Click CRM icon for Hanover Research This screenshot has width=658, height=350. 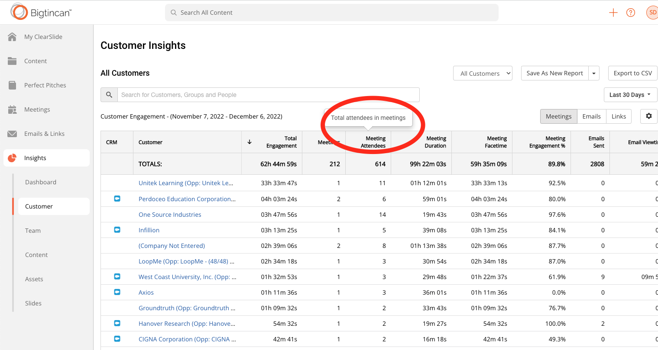point(117,323)
